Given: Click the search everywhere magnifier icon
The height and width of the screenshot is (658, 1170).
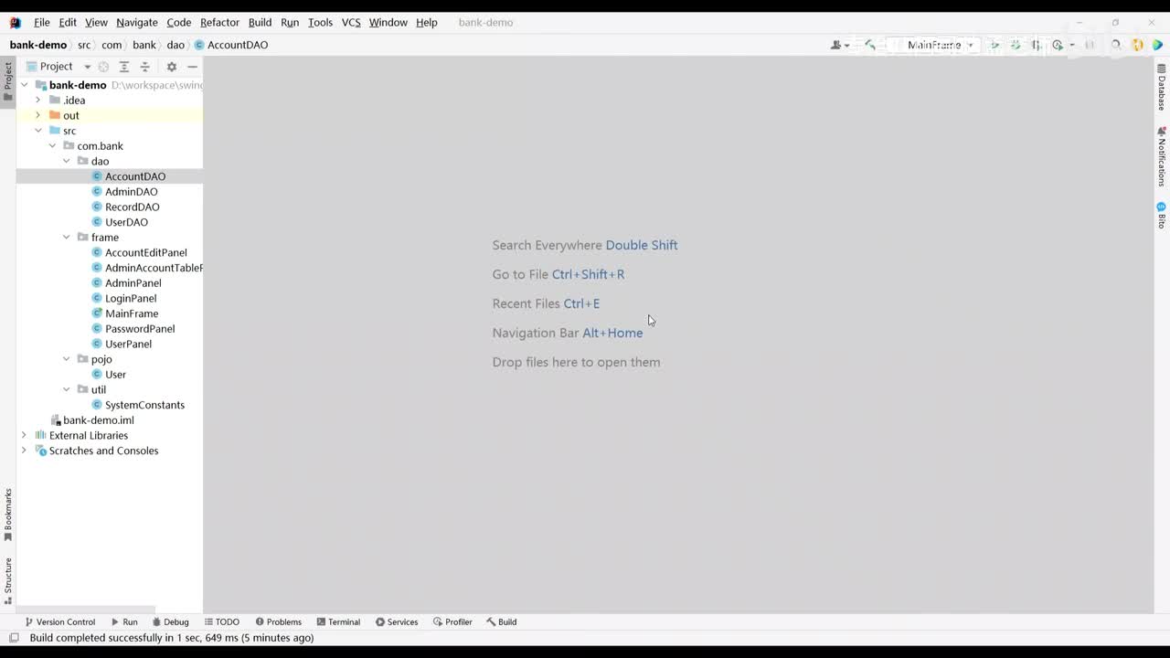Looking at the screenshot, I should (1115, 45).
